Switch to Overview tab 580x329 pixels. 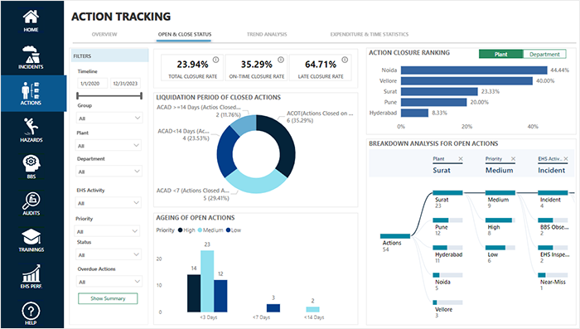pos(104,35)
